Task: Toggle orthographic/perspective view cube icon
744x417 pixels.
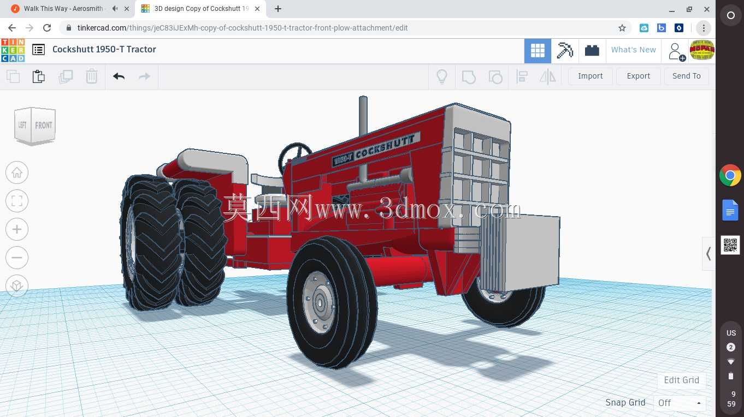Action: pyautogui.click(x=17, y=285)
